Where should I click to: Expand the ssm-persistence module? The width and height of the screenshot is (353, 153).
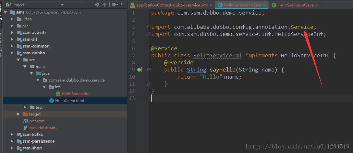point(12,141)
